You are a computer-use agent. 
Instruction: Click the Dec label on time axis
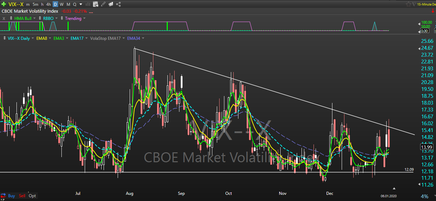[330, 193]
